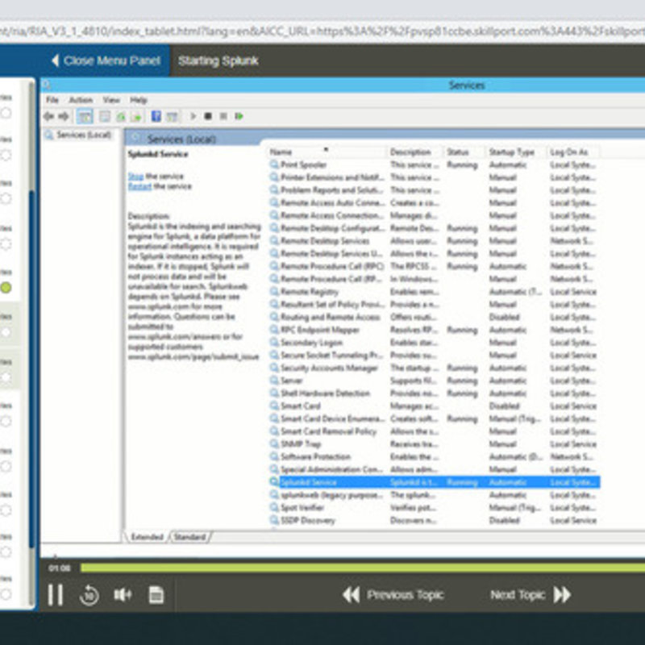Select the Software Protection service
The image size is (645, 645).
pyautogui.click(x=435, y=456)
